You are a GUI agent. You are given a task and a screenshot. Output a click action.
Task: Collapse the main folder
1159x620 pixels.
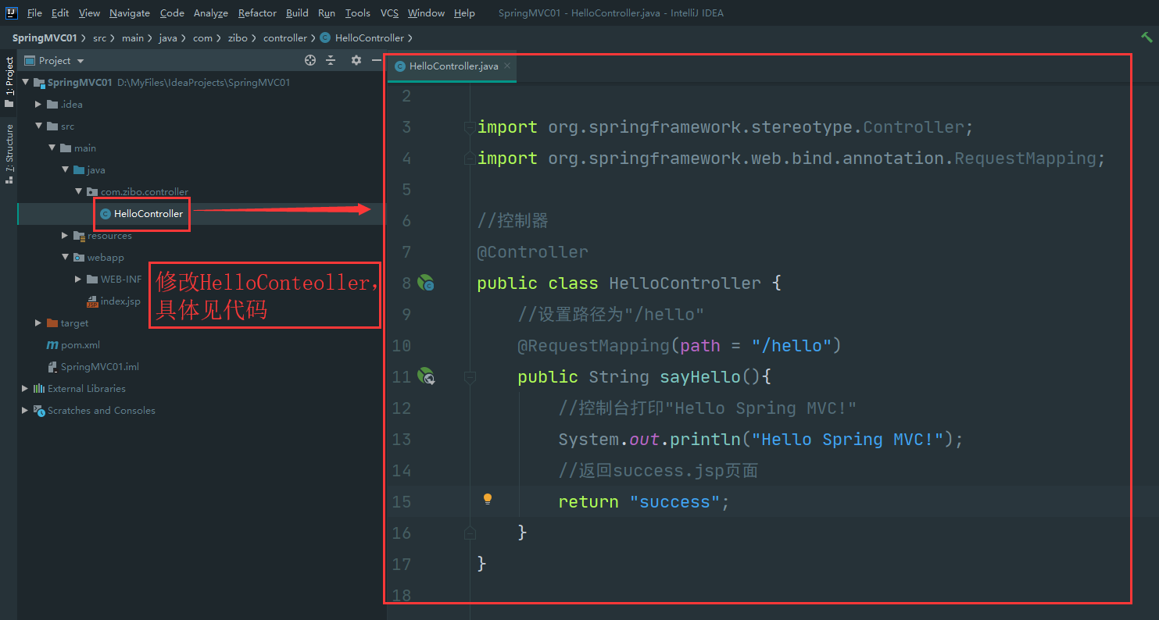click(52, 148)
